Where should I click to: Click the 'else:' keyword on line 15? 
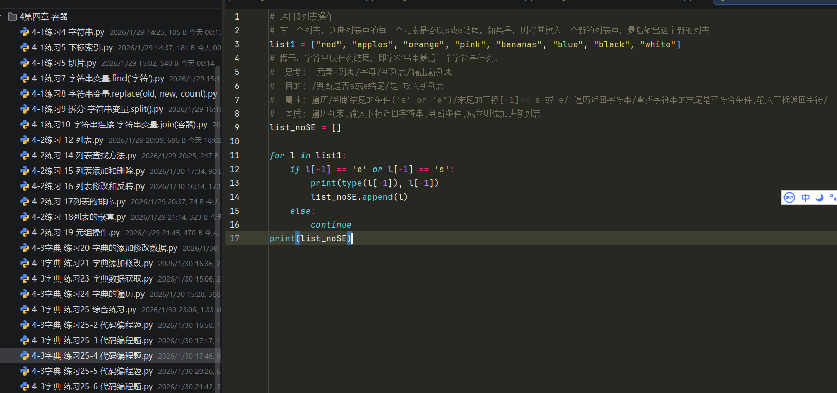(302, 211)
